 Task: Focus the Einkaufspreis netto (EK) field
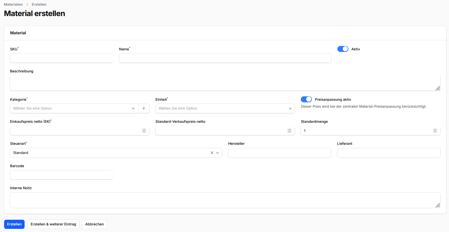(x=80, y=130)
